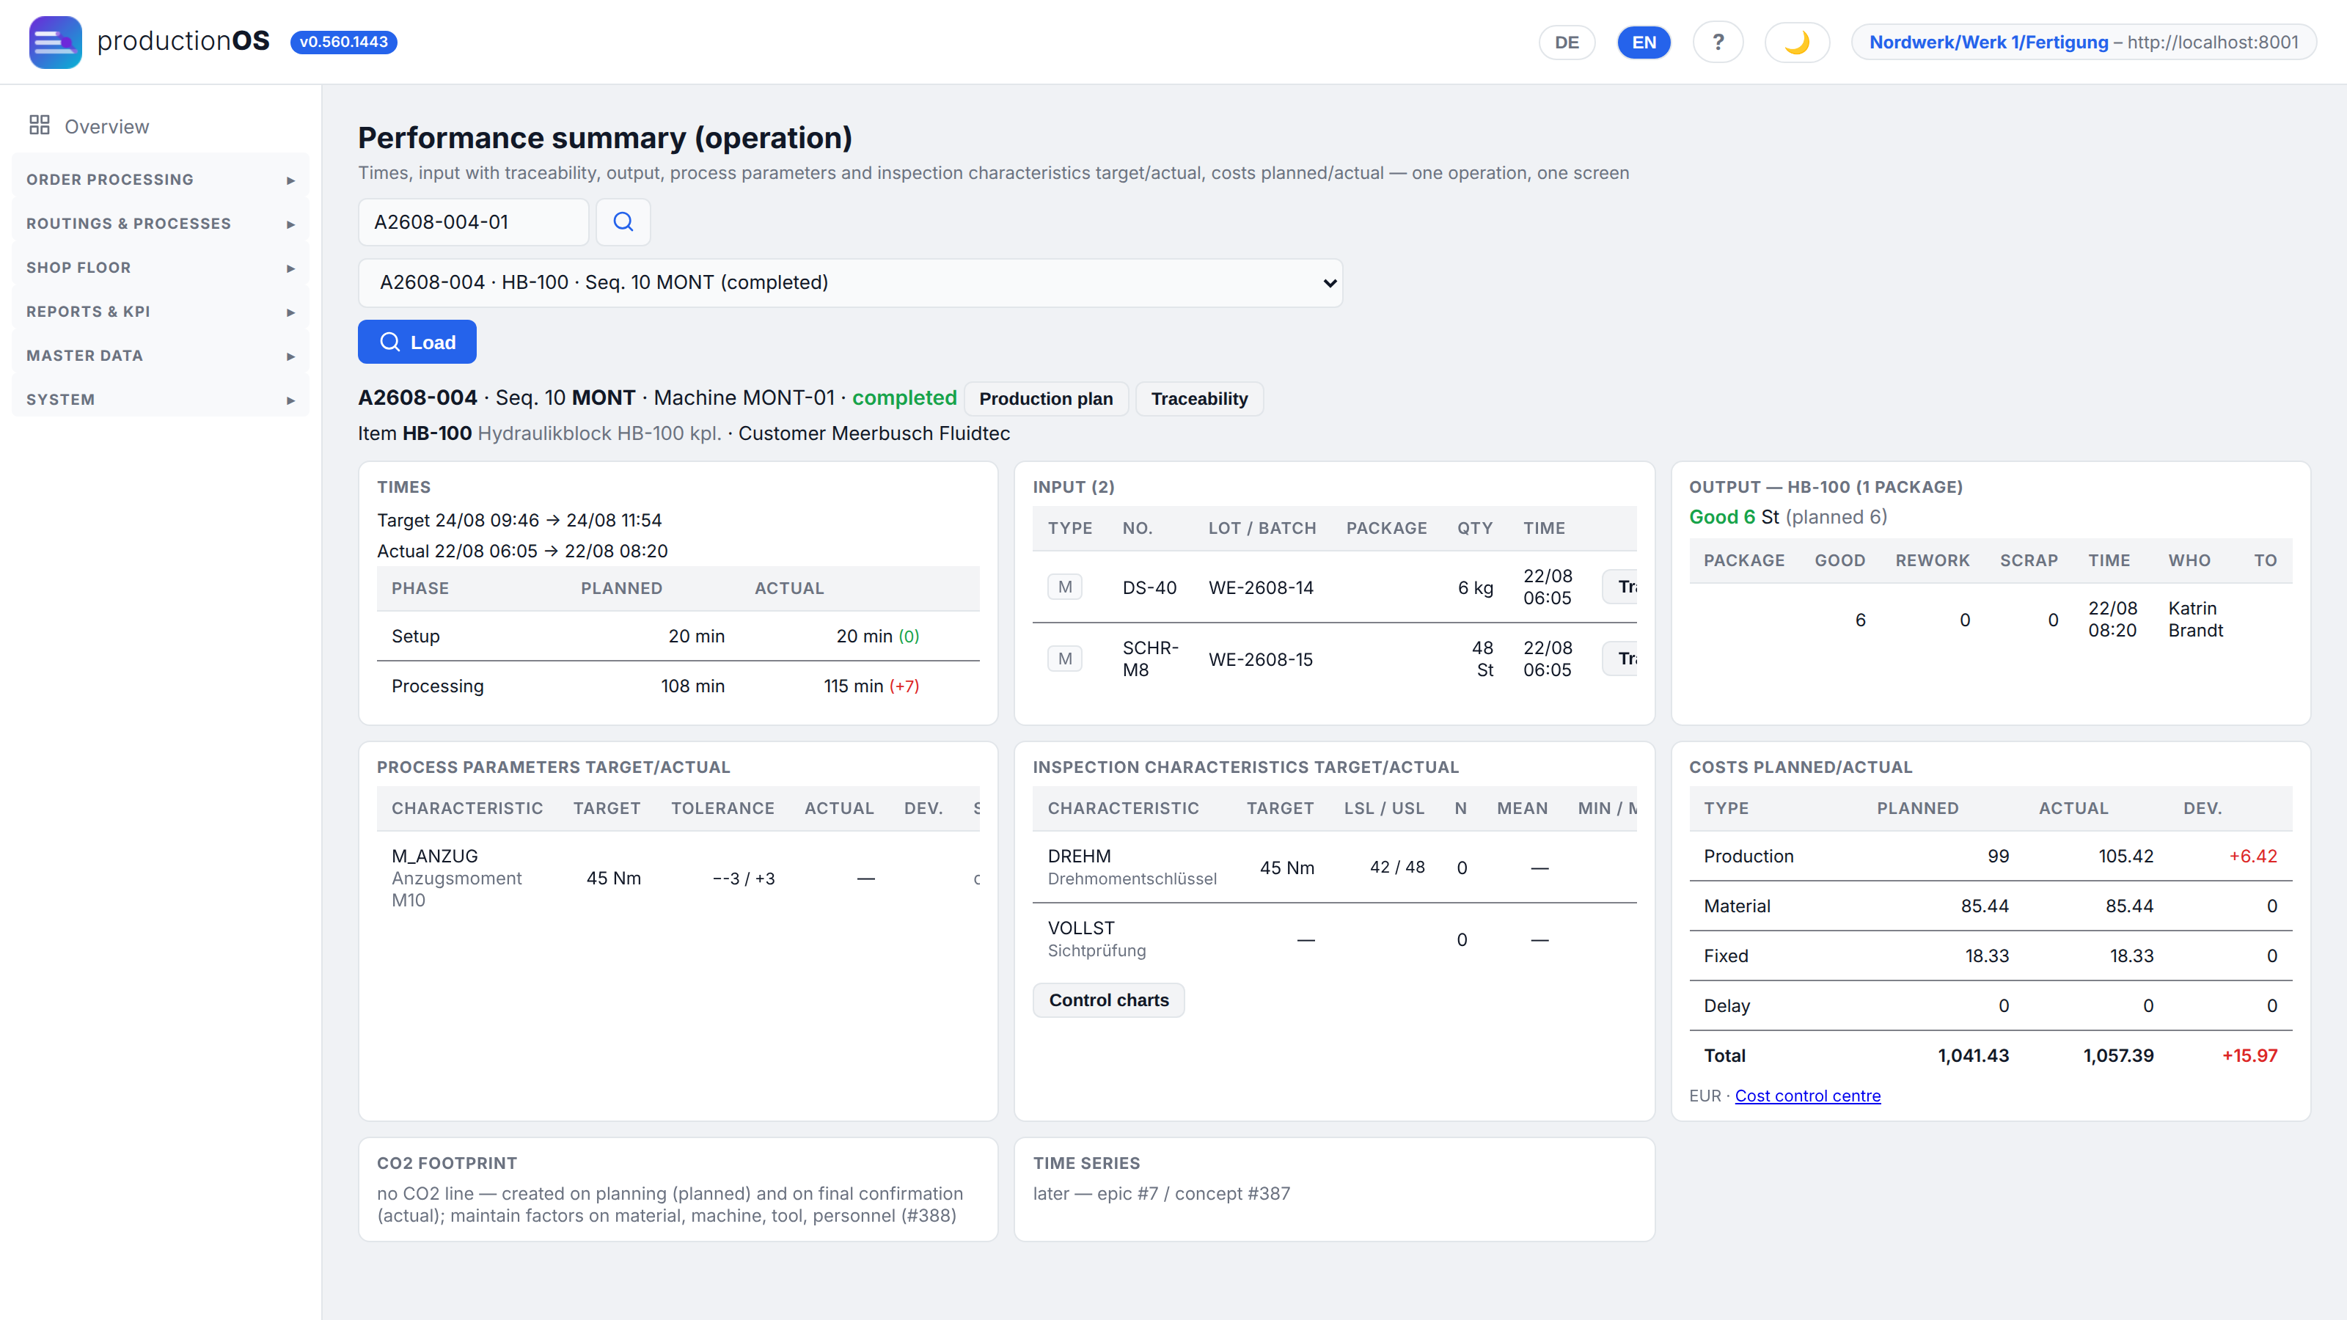Screen dimensions: 2347x1320
Task: Click version badge v0.560.1443
Action: [343, 42]
